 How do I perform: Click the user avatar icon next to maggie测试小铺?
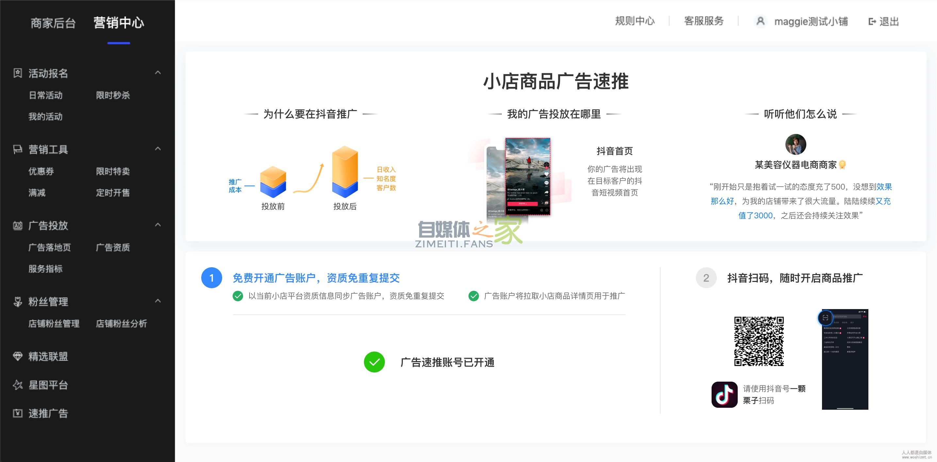(x=760, y=21)
